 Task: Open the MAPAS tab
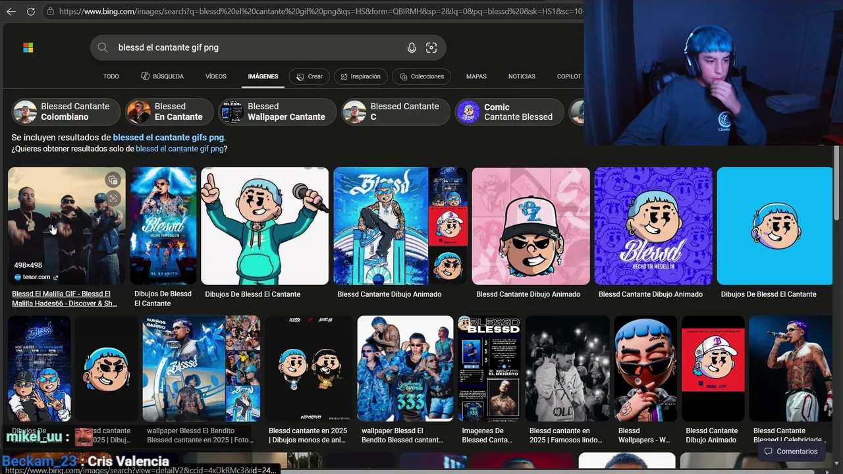pos(476,76)
